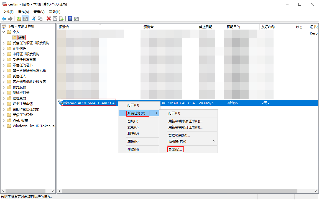Select Windows Live ID Token tree item

(34, 126)
